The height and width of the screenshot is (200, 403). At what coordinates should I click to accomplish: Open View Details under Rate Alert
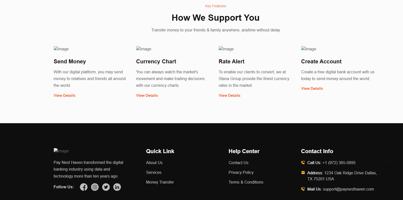tap(229, 96)
